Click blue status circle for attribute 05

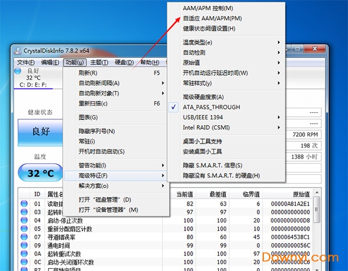pyautogui.click(x=24, y=229)
